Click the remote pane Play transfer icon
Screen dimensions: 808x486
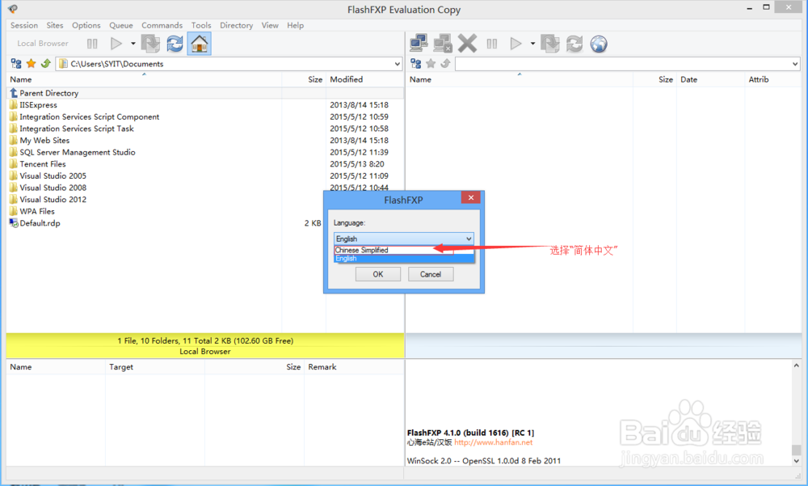[x=516, y=44]
